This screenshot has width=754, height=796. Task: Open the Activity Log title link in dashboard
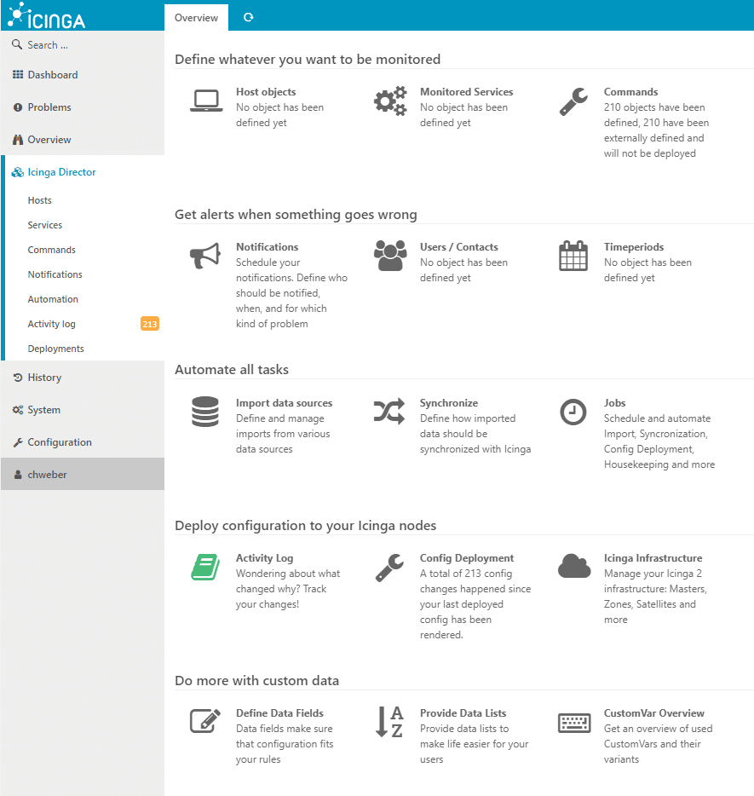(264, 558)
